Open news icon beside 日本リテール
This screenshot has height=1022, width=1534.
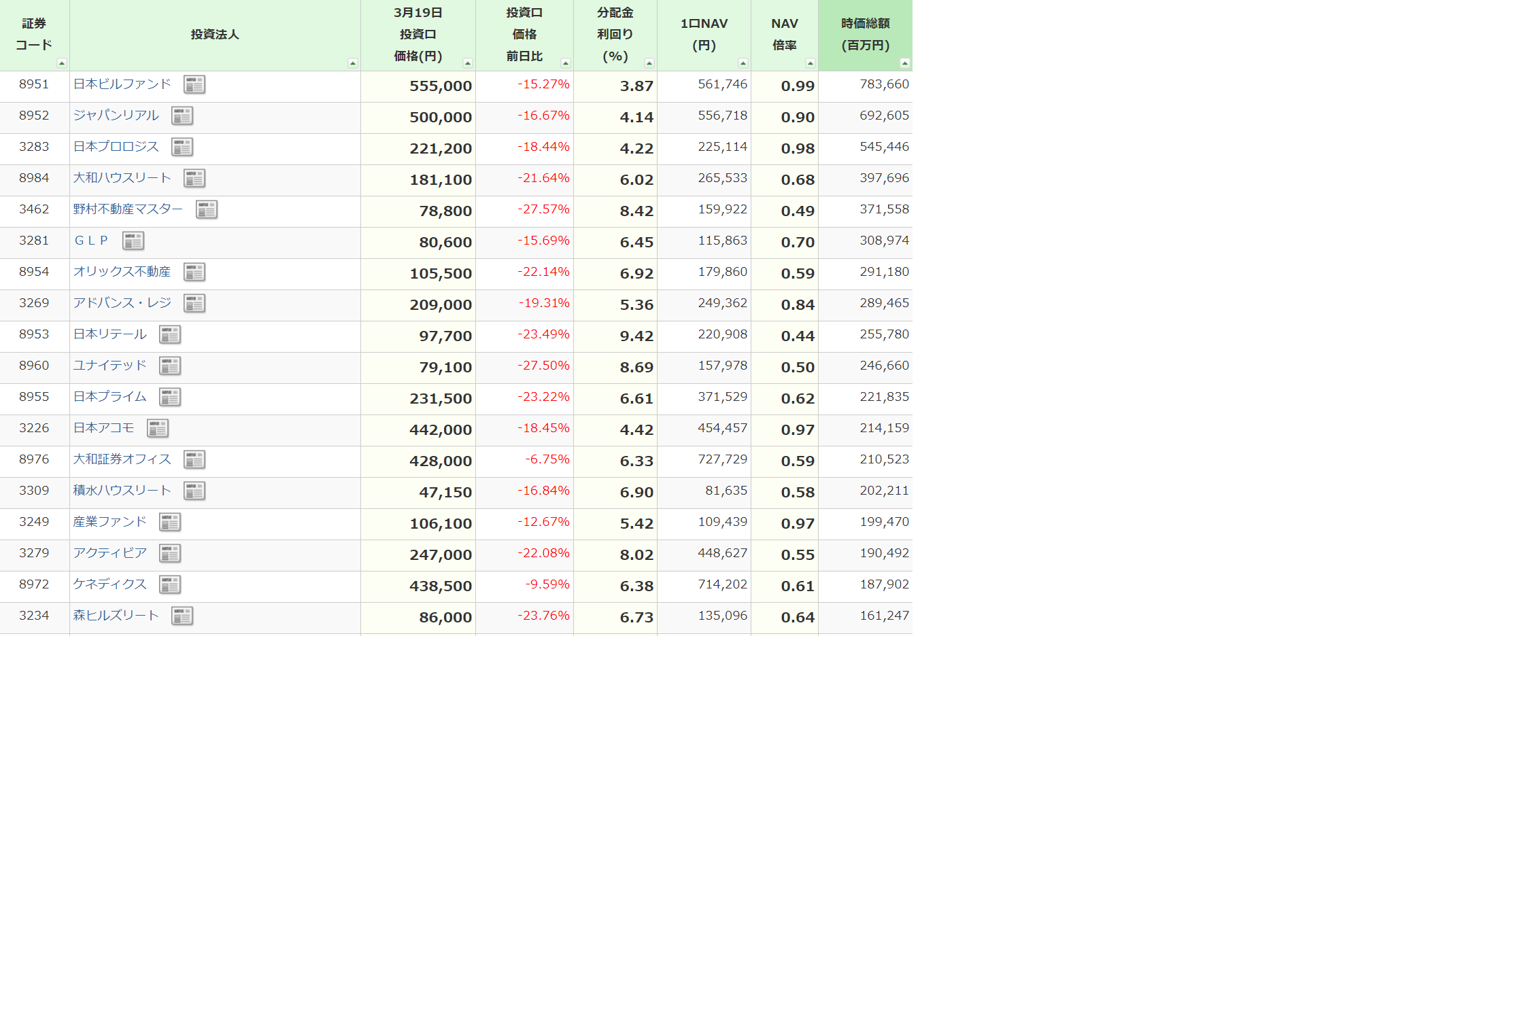point(170,335)
